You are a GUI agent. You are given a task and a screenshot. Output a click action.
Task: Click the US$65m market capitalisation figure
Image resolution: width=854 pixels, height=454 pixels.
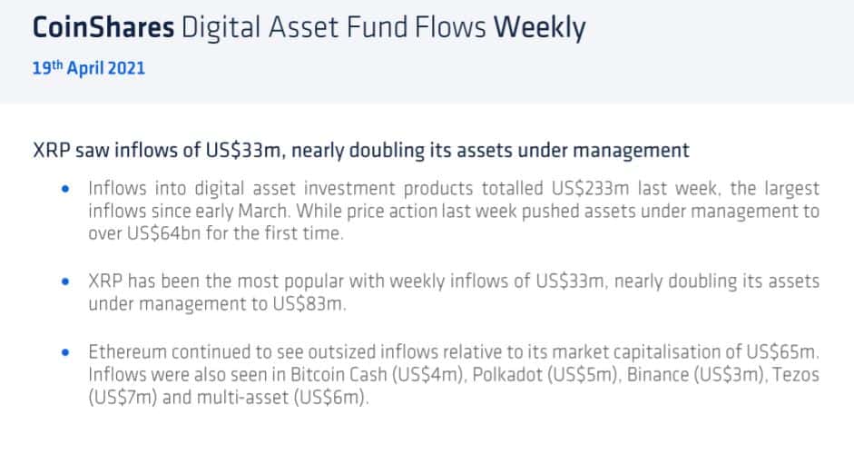click(782, 352)
